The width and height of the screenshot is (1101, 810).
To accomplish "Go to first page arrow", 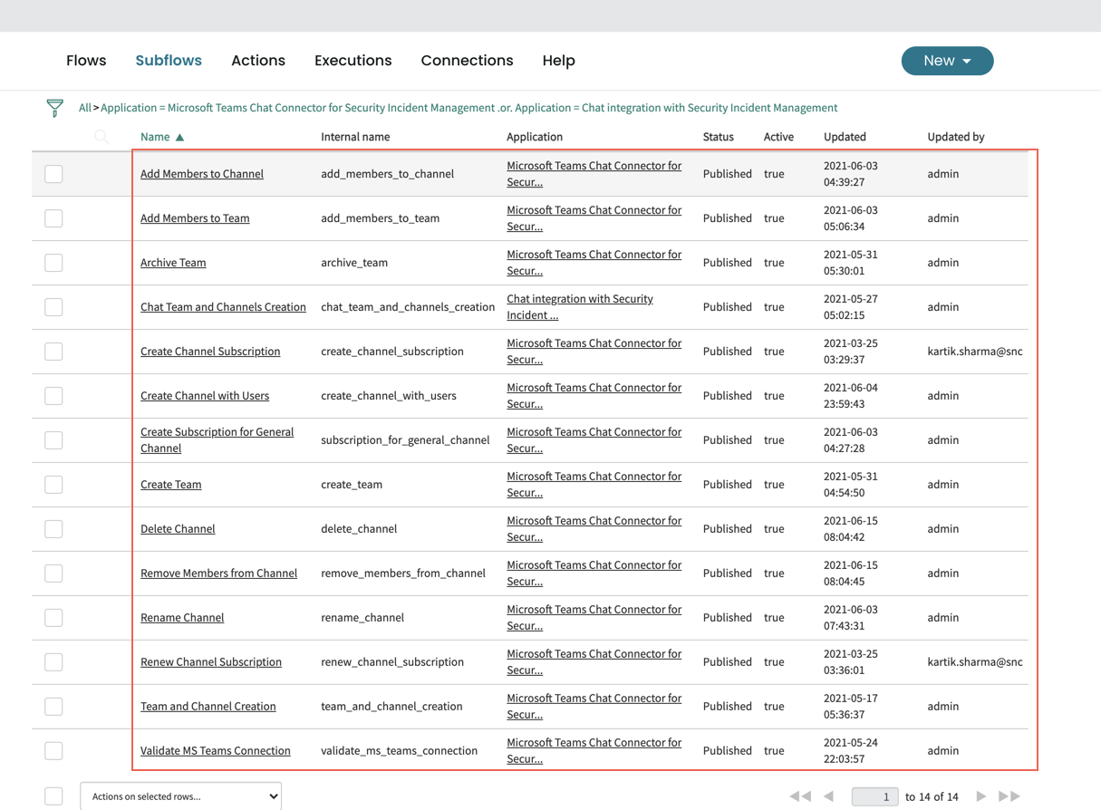I will (x=800, y=796).
